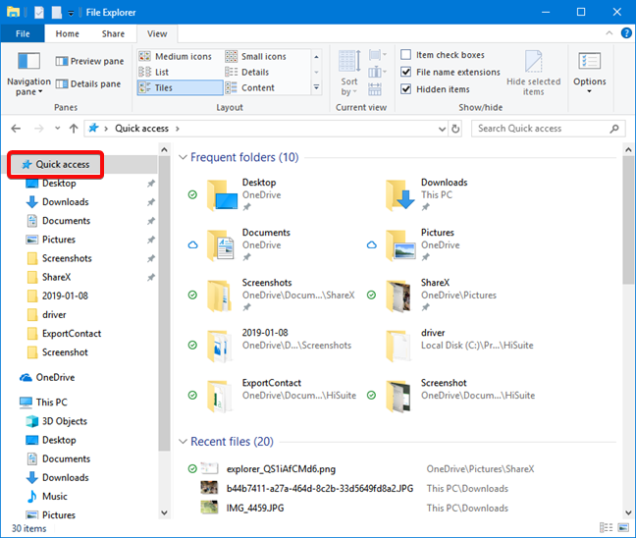Open OneDrive in the navigation pane
636x538 pixels.
tap(47, 377)
